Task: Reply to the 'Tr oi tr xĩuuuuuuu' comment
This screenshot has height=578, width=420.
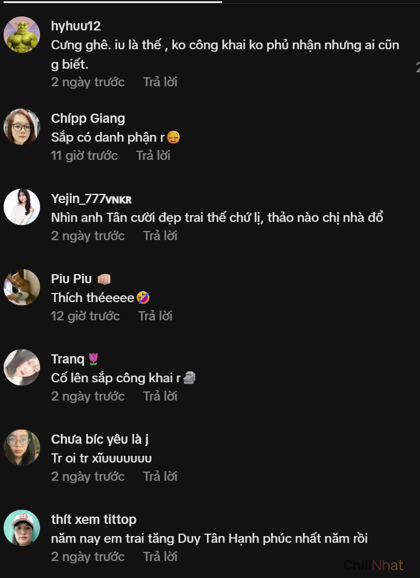Action: pyautogui.click(x=160, y=477)
